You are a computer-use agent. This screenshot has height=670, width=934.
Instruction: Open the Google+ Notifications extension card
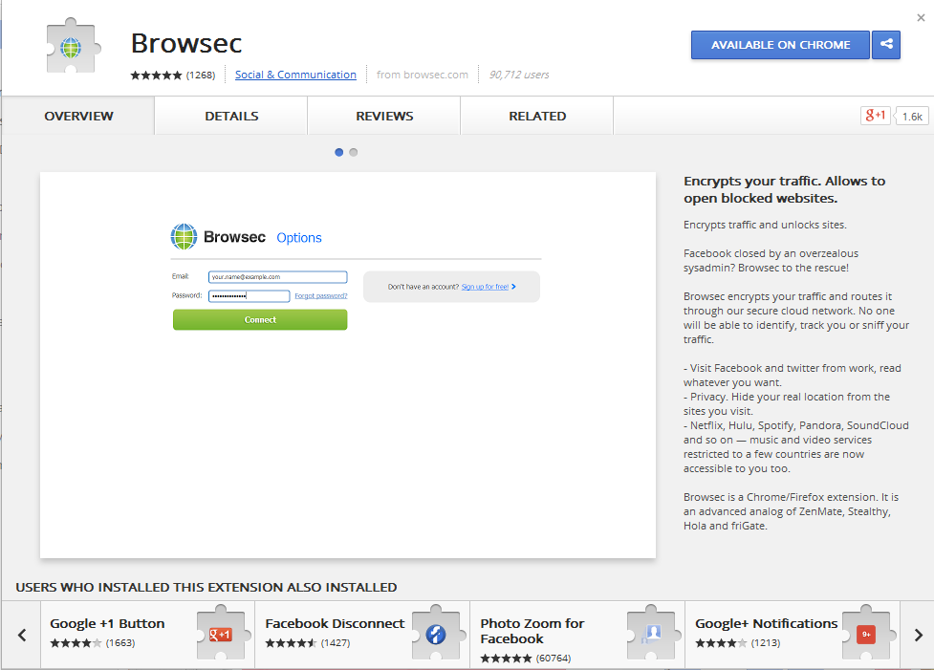793,635
